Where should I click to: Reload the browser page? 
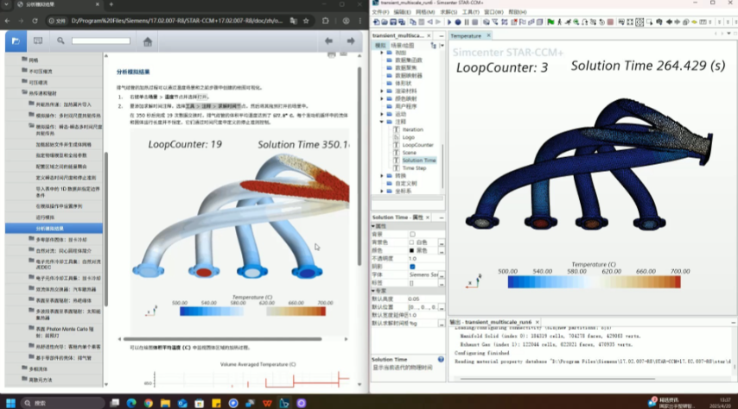coord(35,20)
